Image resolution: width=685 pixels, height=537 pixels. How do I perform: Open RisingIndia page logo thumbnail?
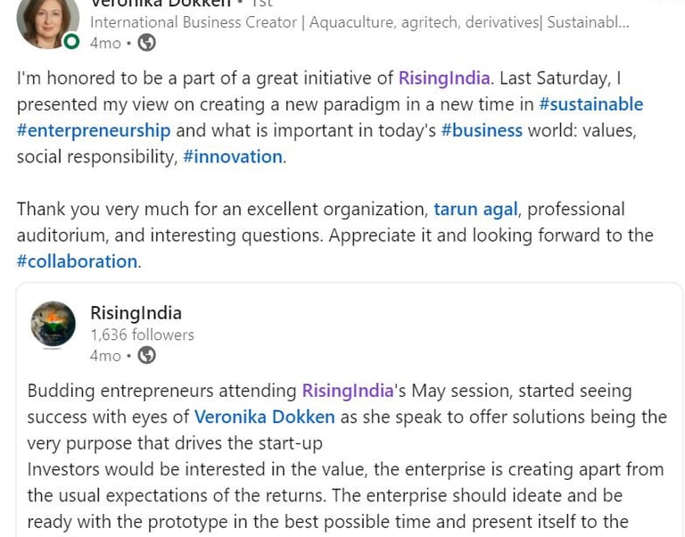54,324
